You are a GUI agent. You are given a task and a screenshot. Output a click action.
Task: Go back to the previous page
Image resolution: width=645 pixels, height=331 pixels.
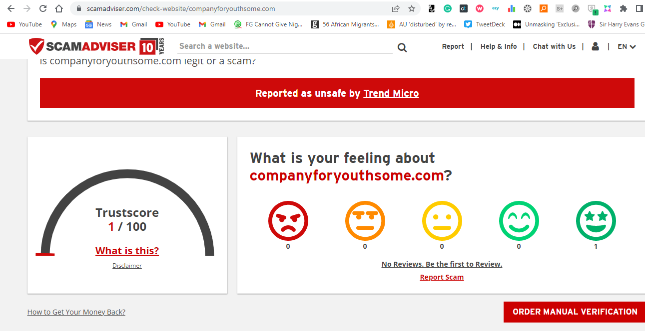click(x=11, y=8)
